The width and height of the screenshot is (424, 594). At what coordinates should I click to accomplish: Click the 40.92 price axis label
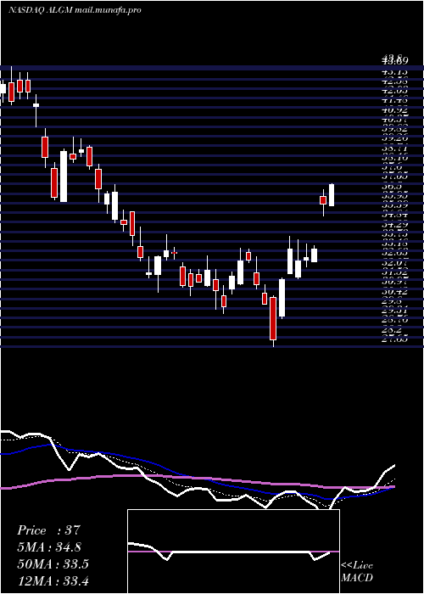click(395, 111)
